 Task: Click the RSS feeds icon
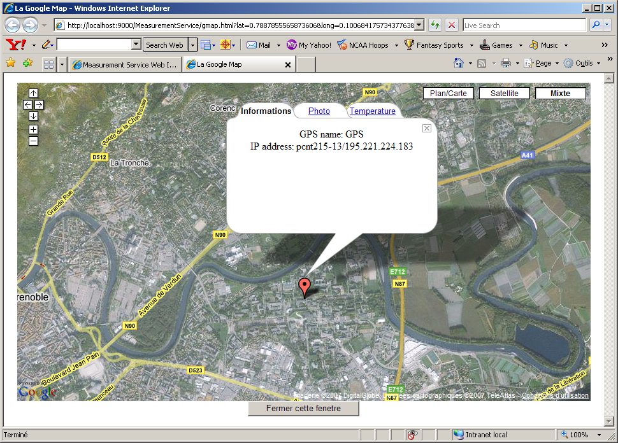[x=482, y=64]
